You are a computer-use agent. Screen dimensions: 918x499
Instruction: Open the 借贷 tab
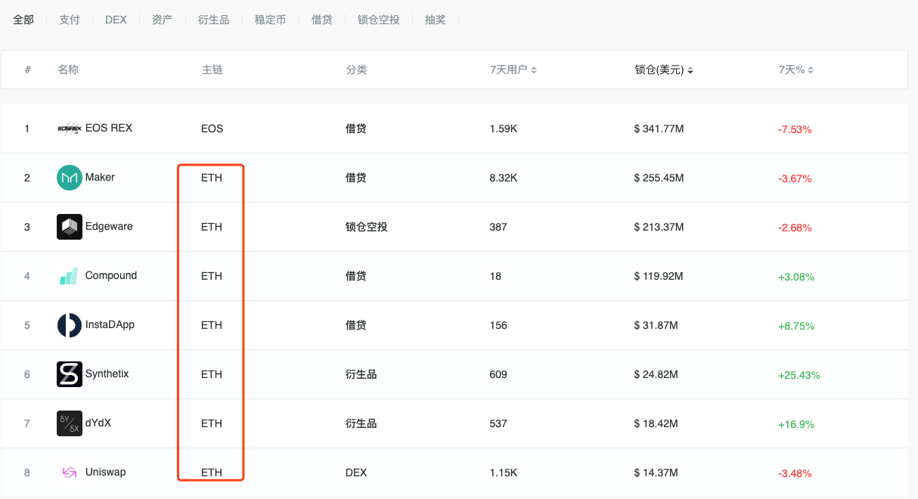pos(322,20)
